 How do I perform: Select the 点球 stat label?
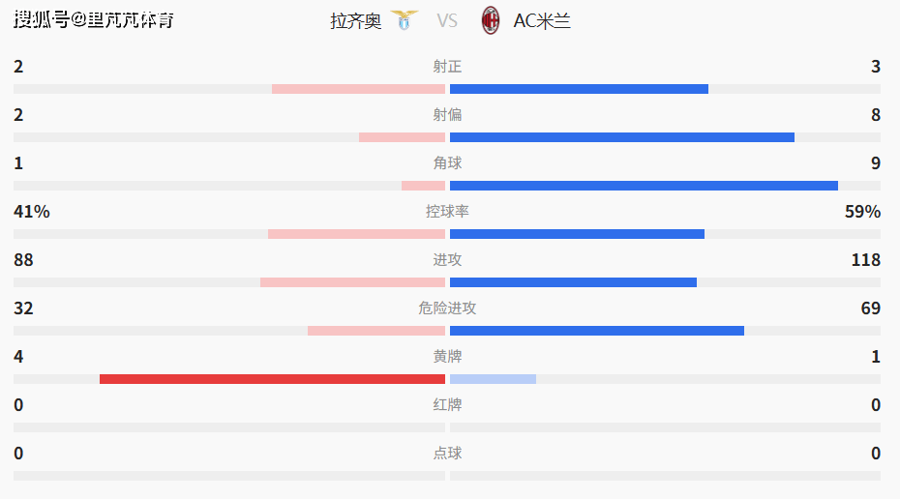[447, 454]
